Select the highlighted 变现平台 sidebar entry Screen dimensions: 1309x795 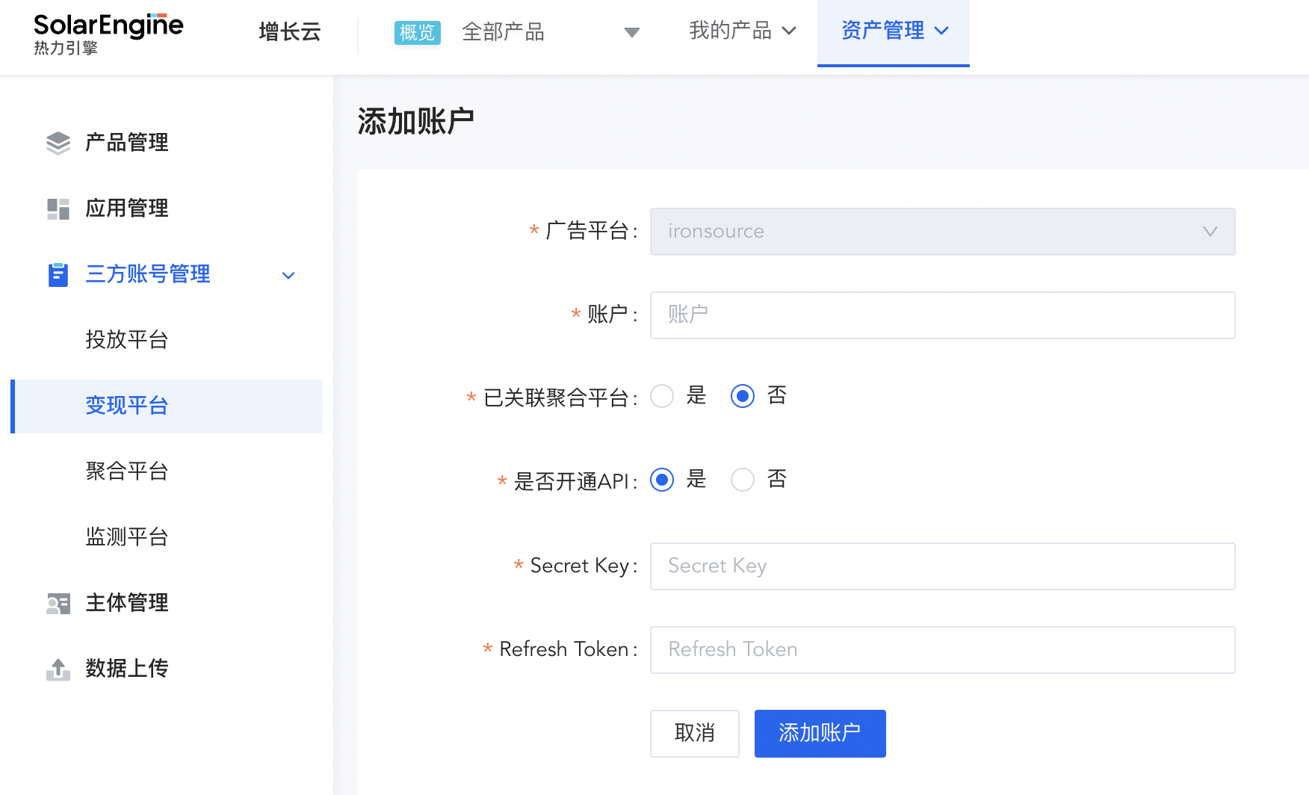(127, 406)
